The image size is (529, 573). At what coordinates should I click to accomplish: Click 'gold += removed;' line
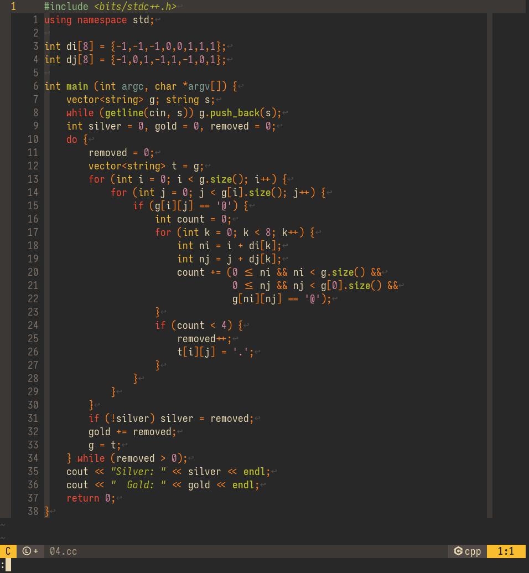132,432
